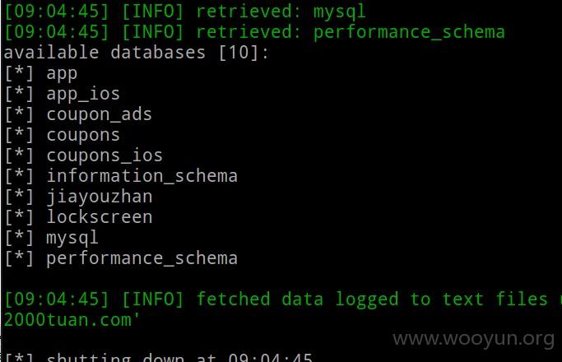
Task: Click the www.wooyun.org watermark
Action: click(x=474, y=339)
